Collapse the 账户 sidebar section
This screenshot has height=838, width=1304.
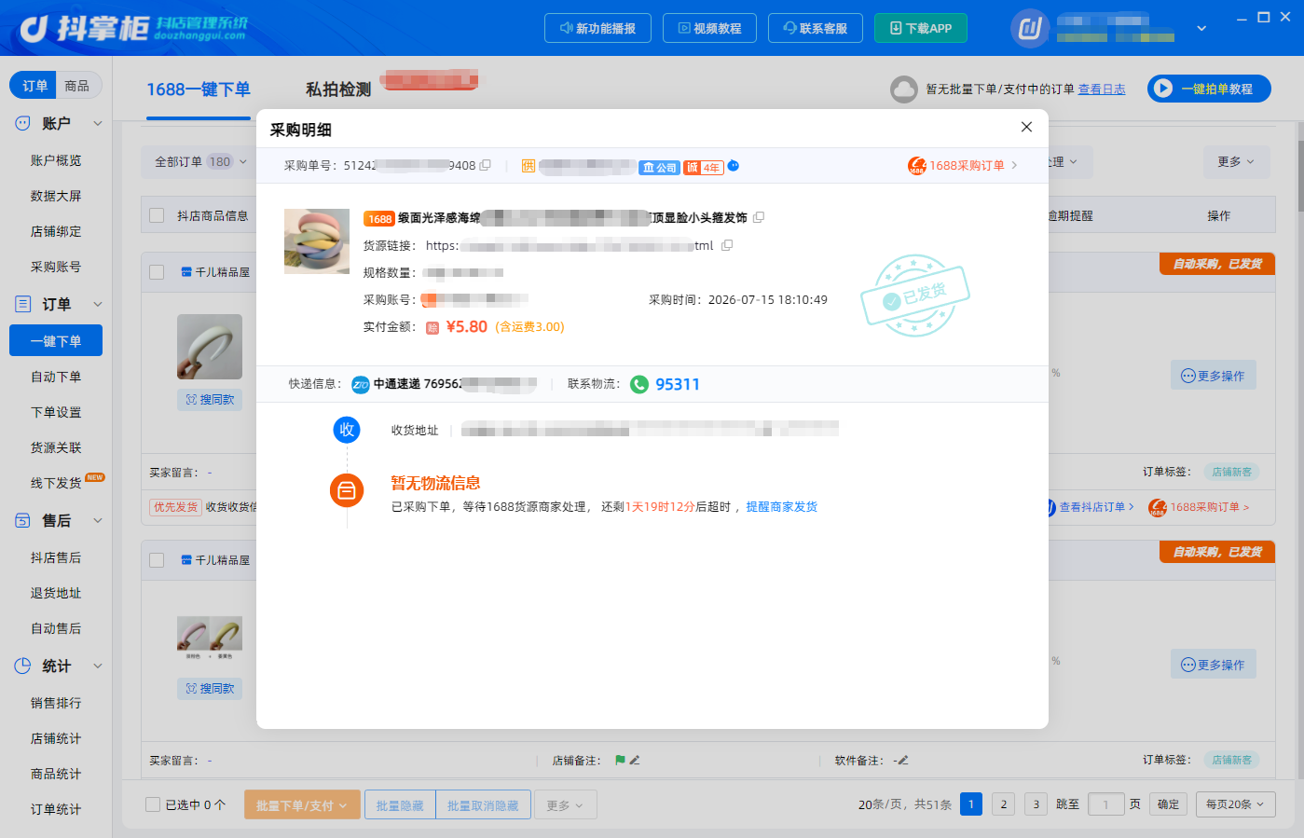98,123
